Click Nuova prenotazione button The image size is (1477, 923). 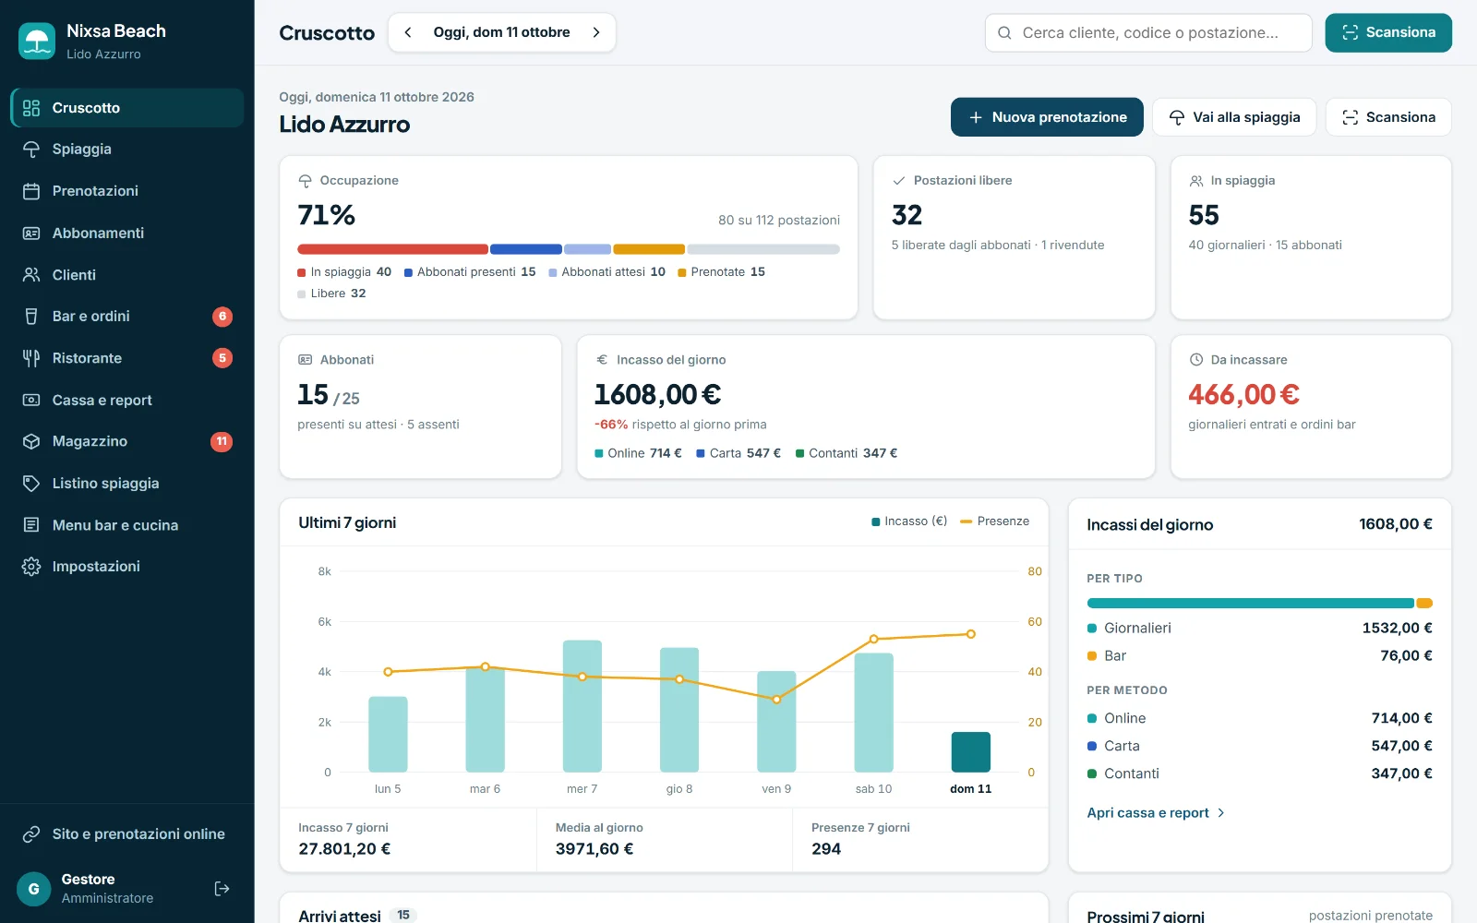click(1047, 117)
